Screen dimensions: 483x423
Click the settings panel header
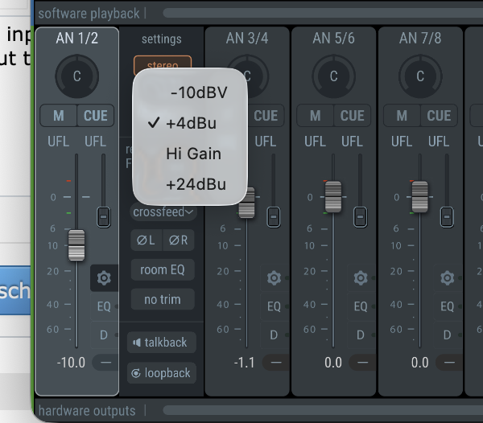click(x=162, y=39)
